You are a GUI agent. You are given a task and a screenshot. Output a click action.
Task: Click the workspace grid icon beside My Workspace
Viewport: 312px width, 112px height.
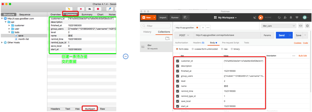pyautogui.click(x=215, y=18)
